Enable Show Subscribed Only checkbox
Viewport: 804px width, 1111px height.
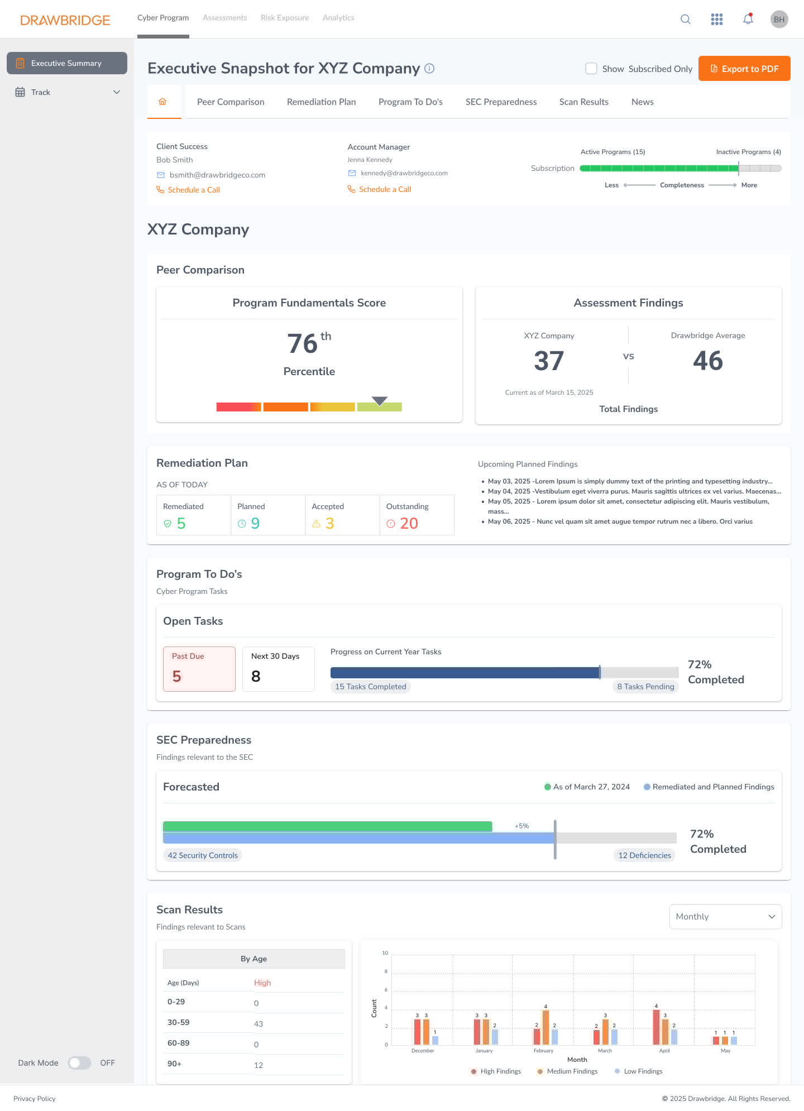(x=591, y=69)
